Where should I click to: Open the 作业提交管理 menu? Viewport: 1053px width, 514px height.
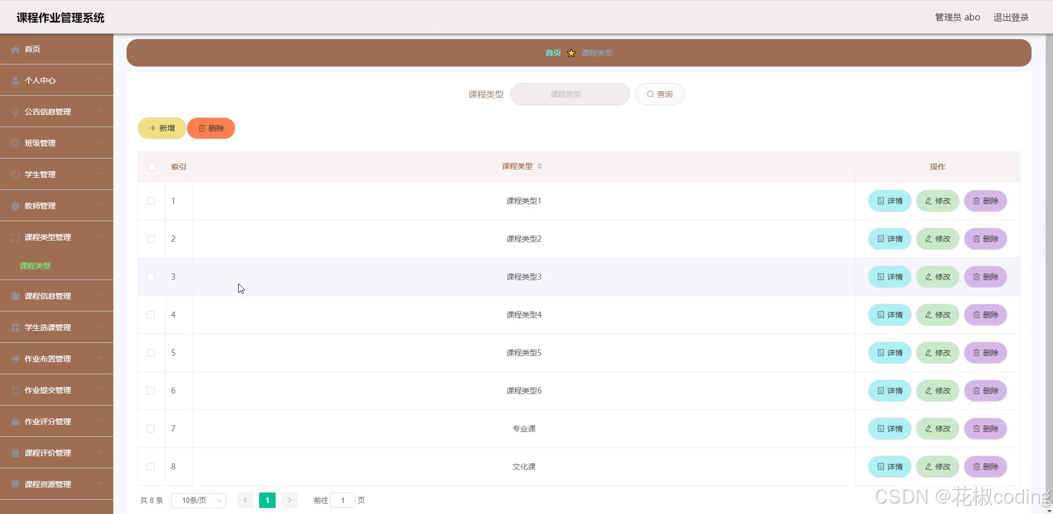click(57, 390)
